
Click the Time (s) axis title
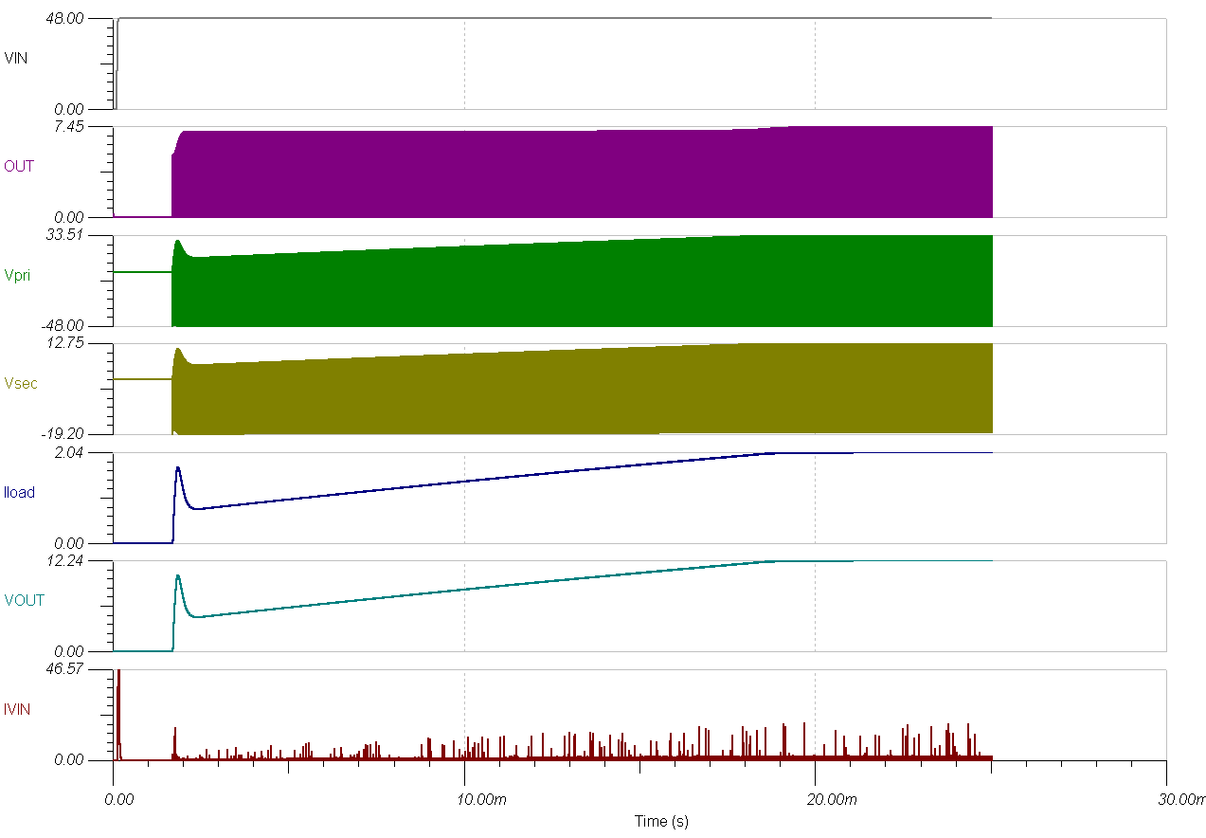pyautogui.click(x=661, y=822)
